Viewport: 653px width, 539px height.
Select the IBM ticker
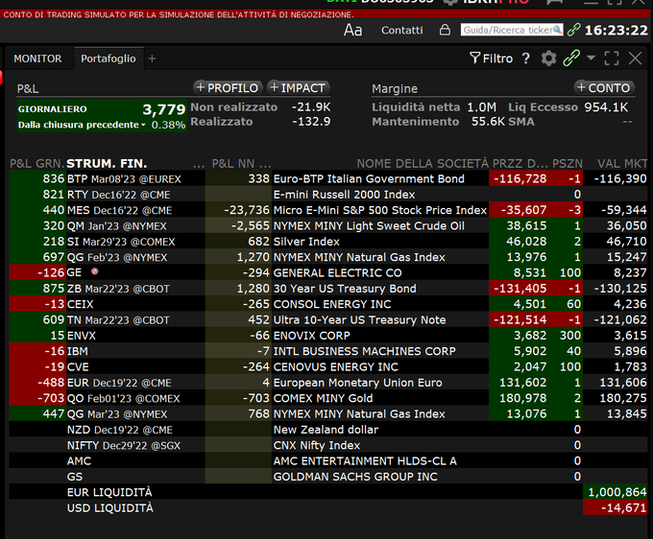tap(78, 351)
